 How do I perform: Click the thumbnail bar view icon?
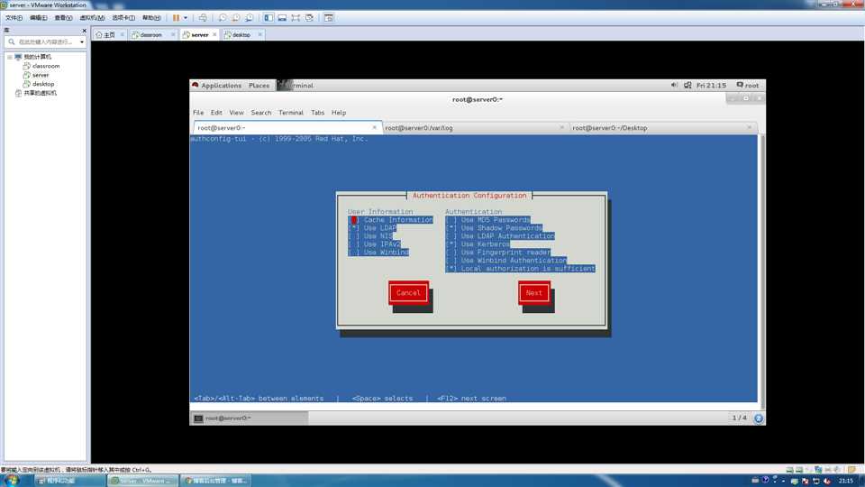pyautogui.click(x=282, y=18)
